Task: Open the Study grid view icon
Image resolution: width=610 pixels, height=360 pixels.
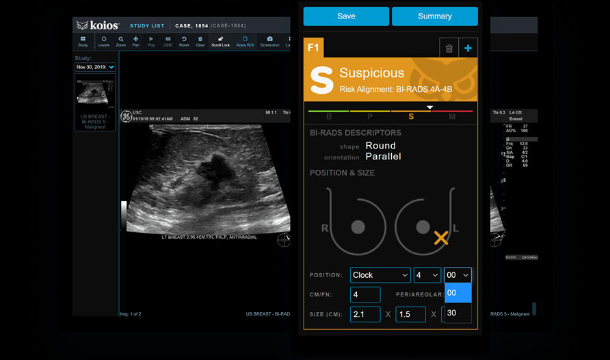Action: tap(83, 41)
